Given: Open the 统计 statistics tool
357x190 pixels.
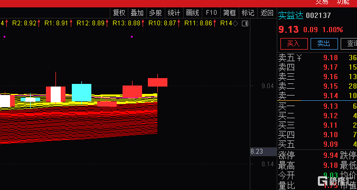Looking at the screenshot, I should (174, 13).
